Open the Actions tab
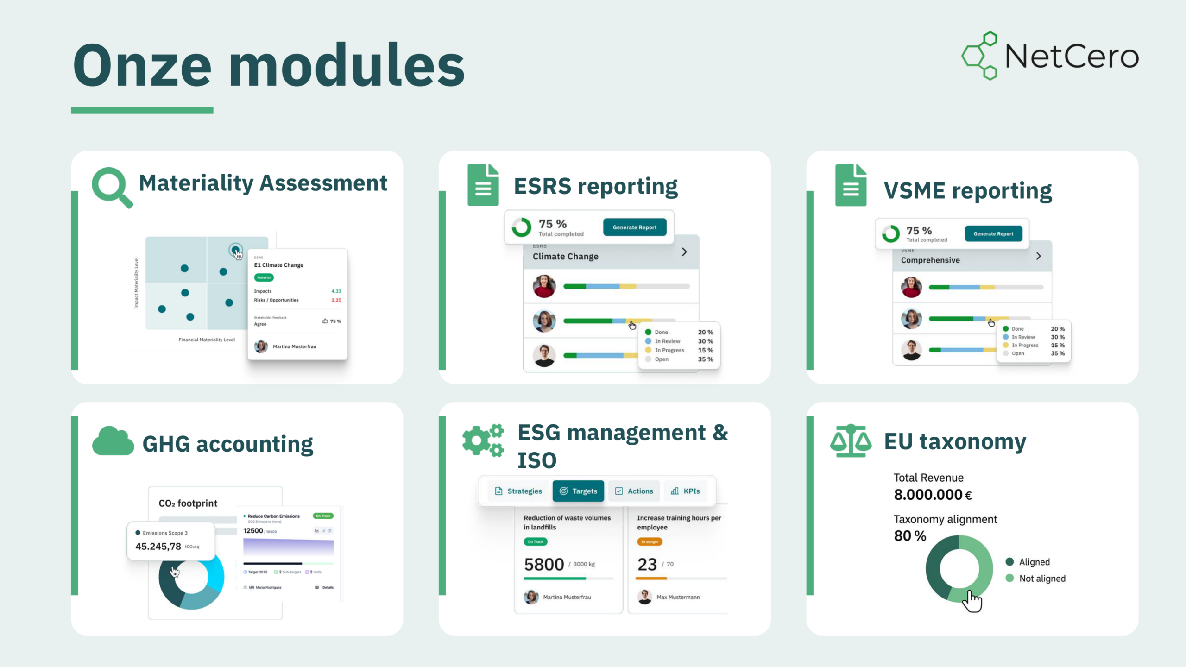This screenshot has width=1186, height=667. (x=634, y=491)
